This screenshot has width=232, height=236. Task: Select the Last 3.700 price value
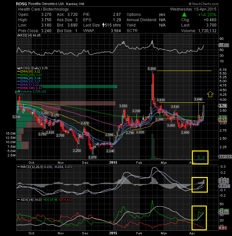point(211,25)
